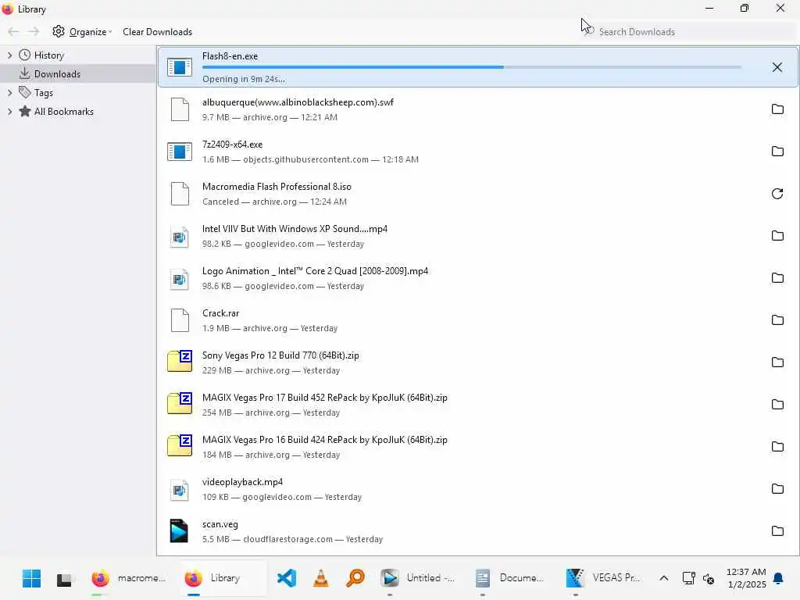Screen dimensions: 800x600
Task: Select the albuquerque(www.albinoblacksheep.com).swf entry
Action: click(477, 109)
